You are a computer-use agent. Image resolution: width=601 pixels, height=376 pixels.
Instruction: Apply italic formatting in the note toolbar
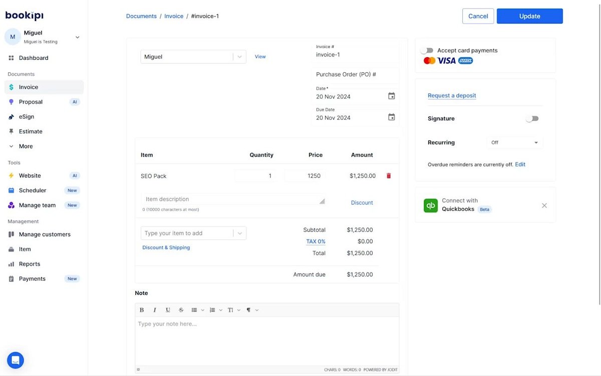point(155,309)
